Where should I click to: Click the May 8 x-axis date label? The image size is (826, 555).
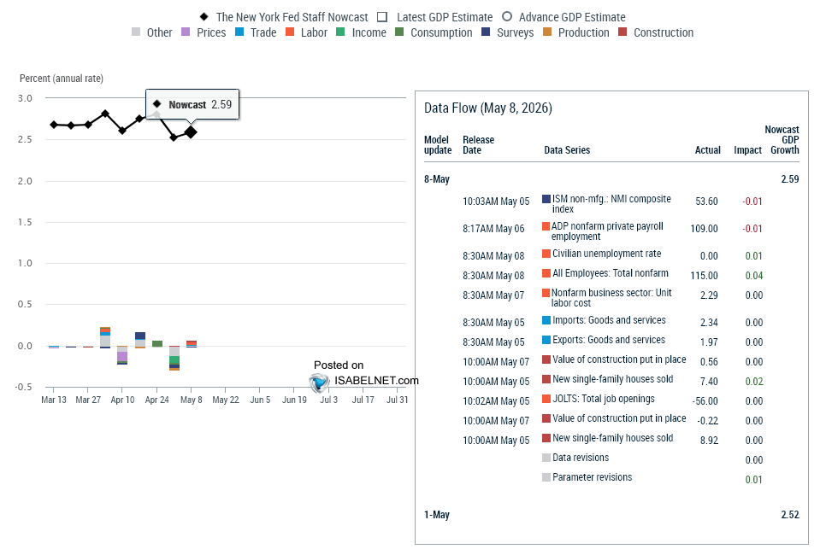pyautogui.click(x=192, y=400)
